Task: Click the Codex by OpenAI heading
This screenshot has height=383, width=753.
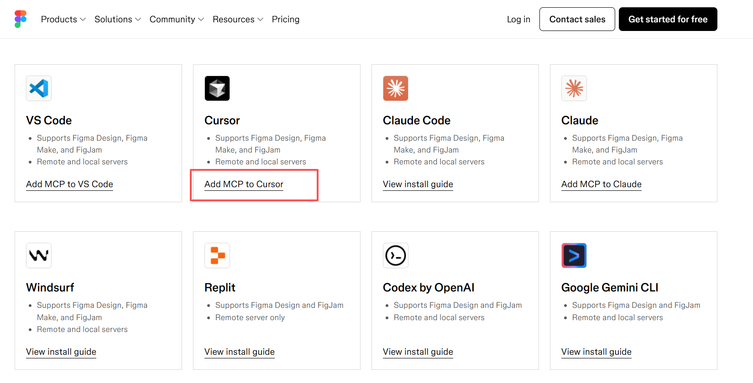Action: point(429,287)
